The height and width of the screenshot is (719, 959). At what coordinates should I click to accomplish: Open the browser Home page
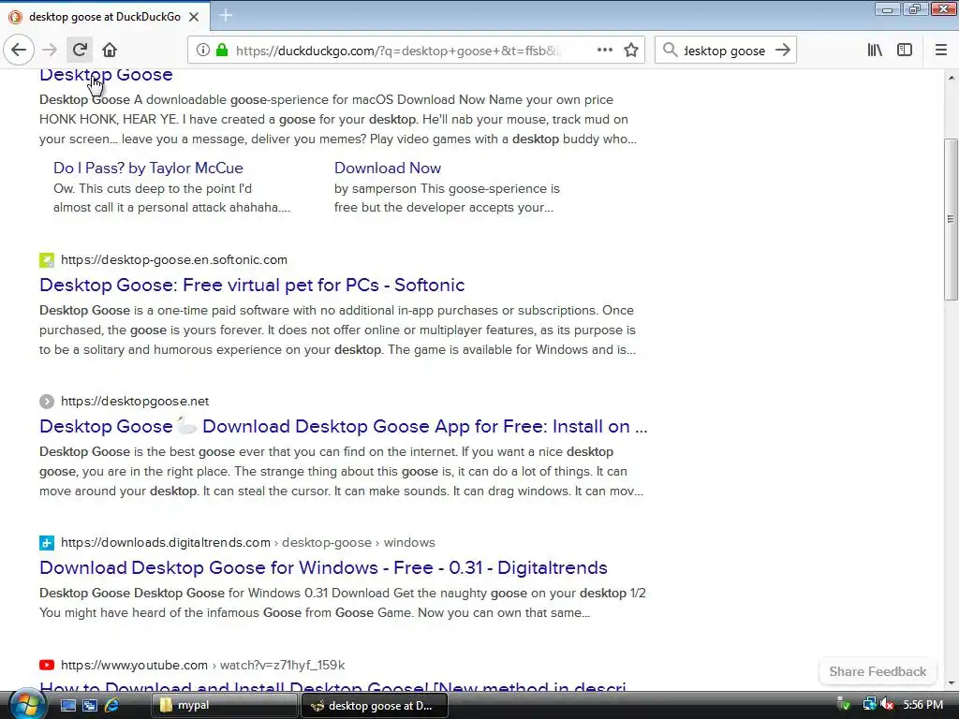point(110,50)
